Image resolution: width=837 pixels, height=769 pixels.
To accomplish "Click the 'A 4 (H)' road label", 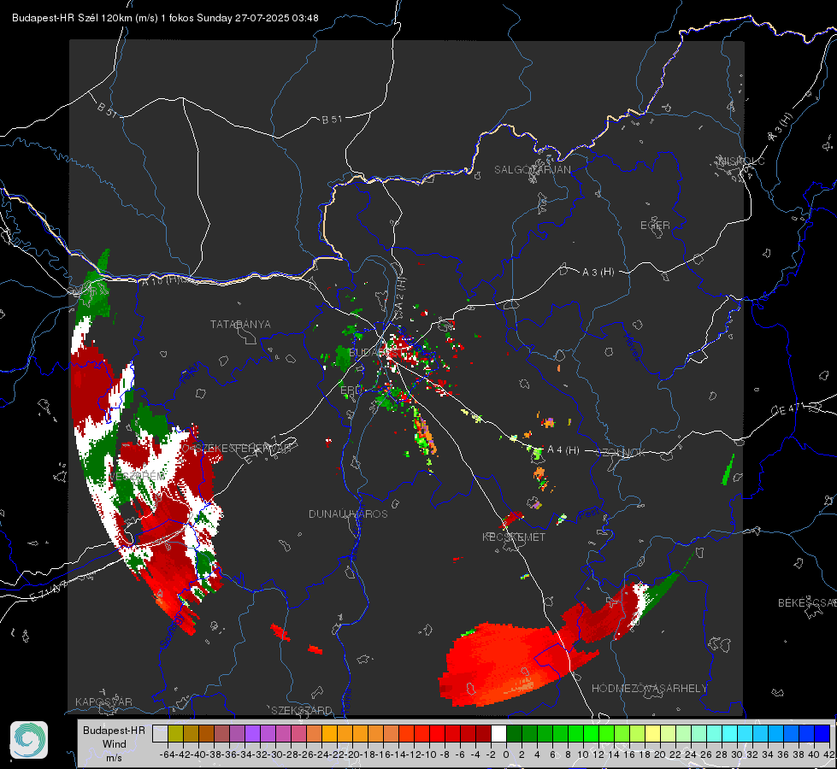I will [563, 450].
